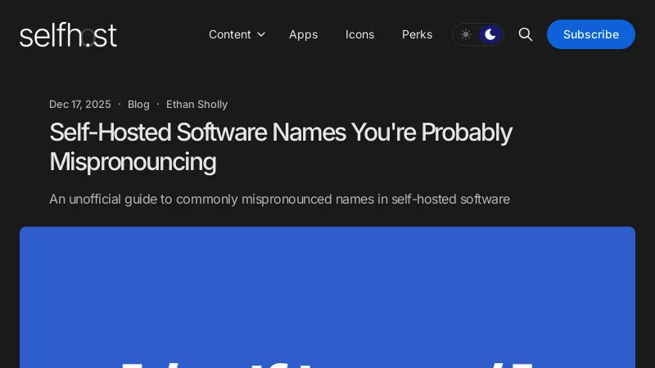Click the Content menu label text
Screen dimensions: 655x368
(229, 34)
